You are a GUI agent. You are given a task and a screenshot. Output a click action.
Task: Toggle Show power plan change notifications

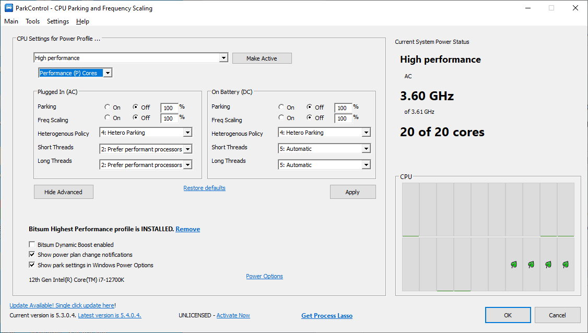pos(32,255)
